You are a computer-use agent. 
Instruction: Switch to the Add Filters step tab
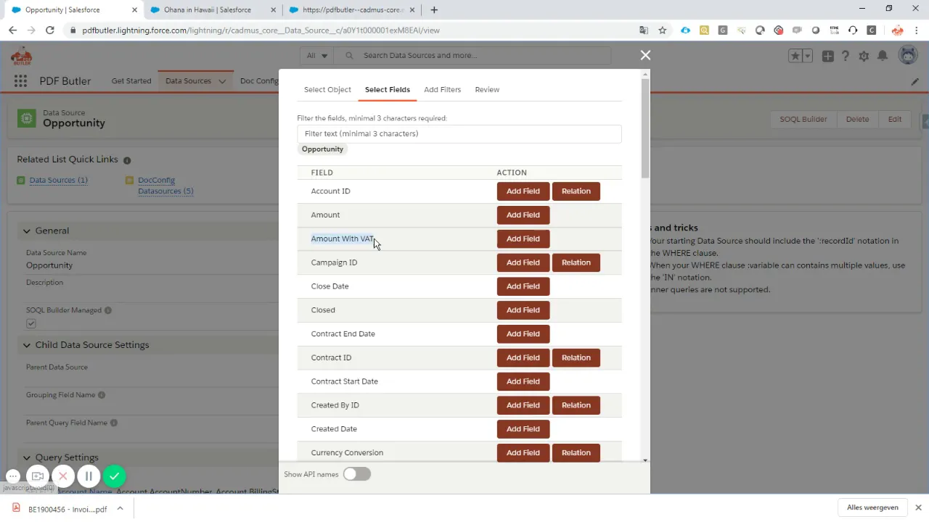click(442, 90)
